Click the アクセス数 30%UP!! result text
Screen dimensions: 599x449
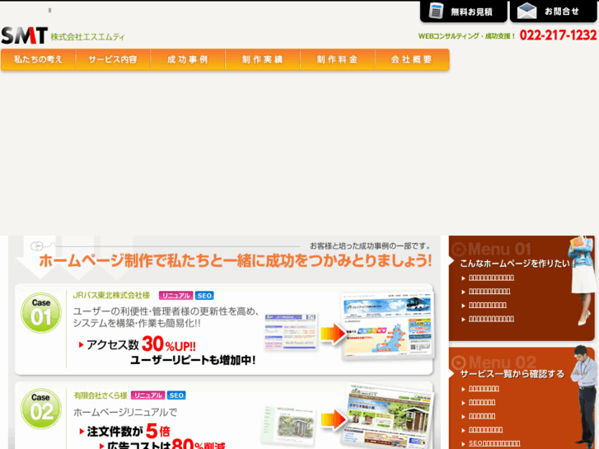click(138, 344)
